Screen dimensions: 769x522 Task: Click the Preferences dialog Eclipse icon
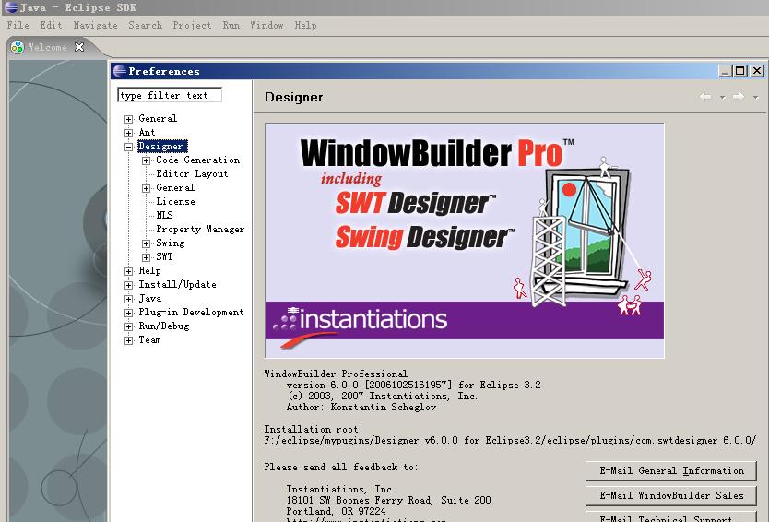[120, 71]
